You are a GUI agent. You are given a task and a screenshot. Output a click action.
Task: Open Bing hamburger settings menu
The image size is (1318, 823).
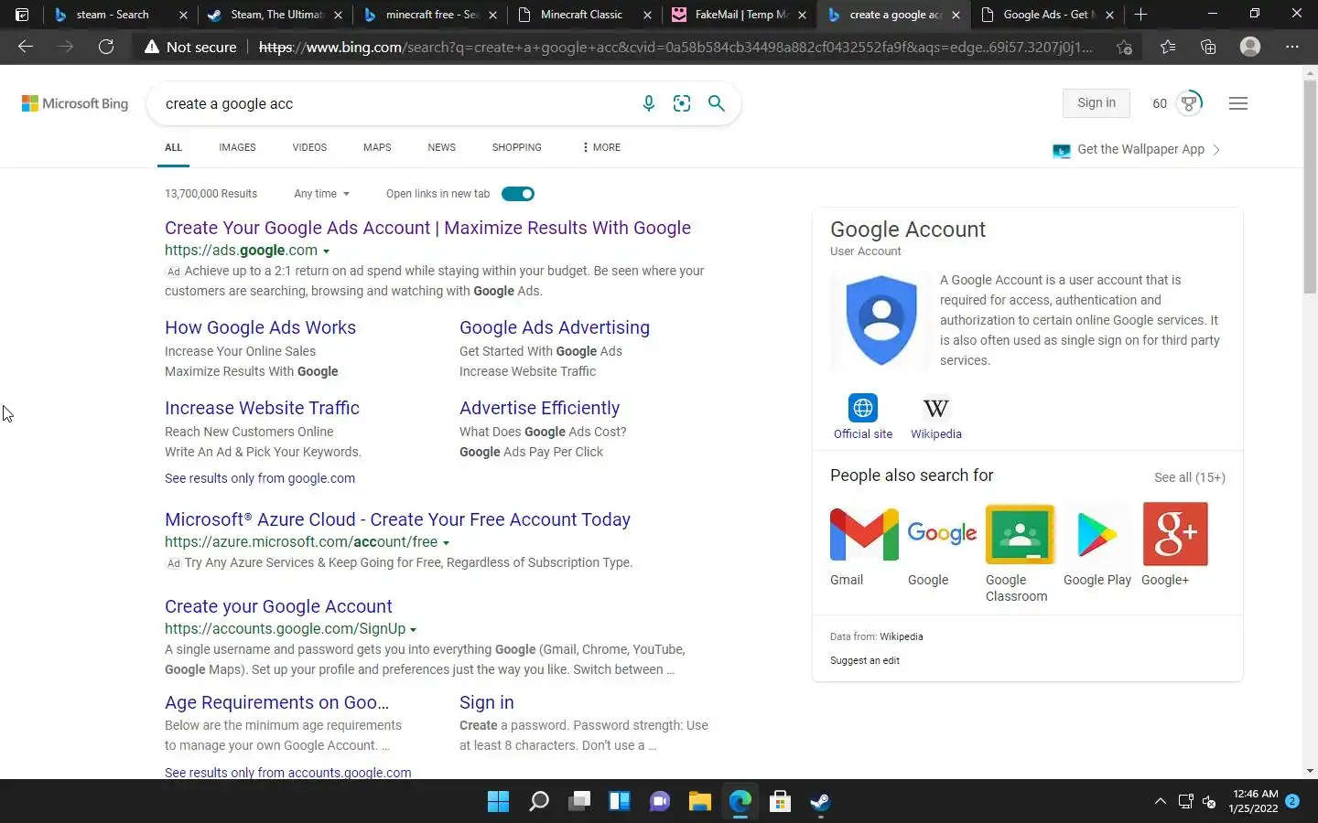tap(1238, 103)
